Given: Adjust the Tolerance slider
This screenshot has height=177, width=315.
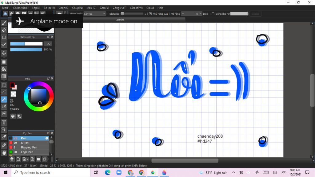Looking at the screenshot, I should pyautogui.click(x=132, y=14).
